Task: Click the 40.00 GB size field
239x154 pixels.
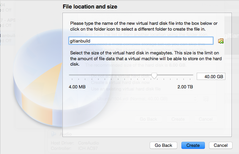Action: pyautogui.click(x=211, y=76)
